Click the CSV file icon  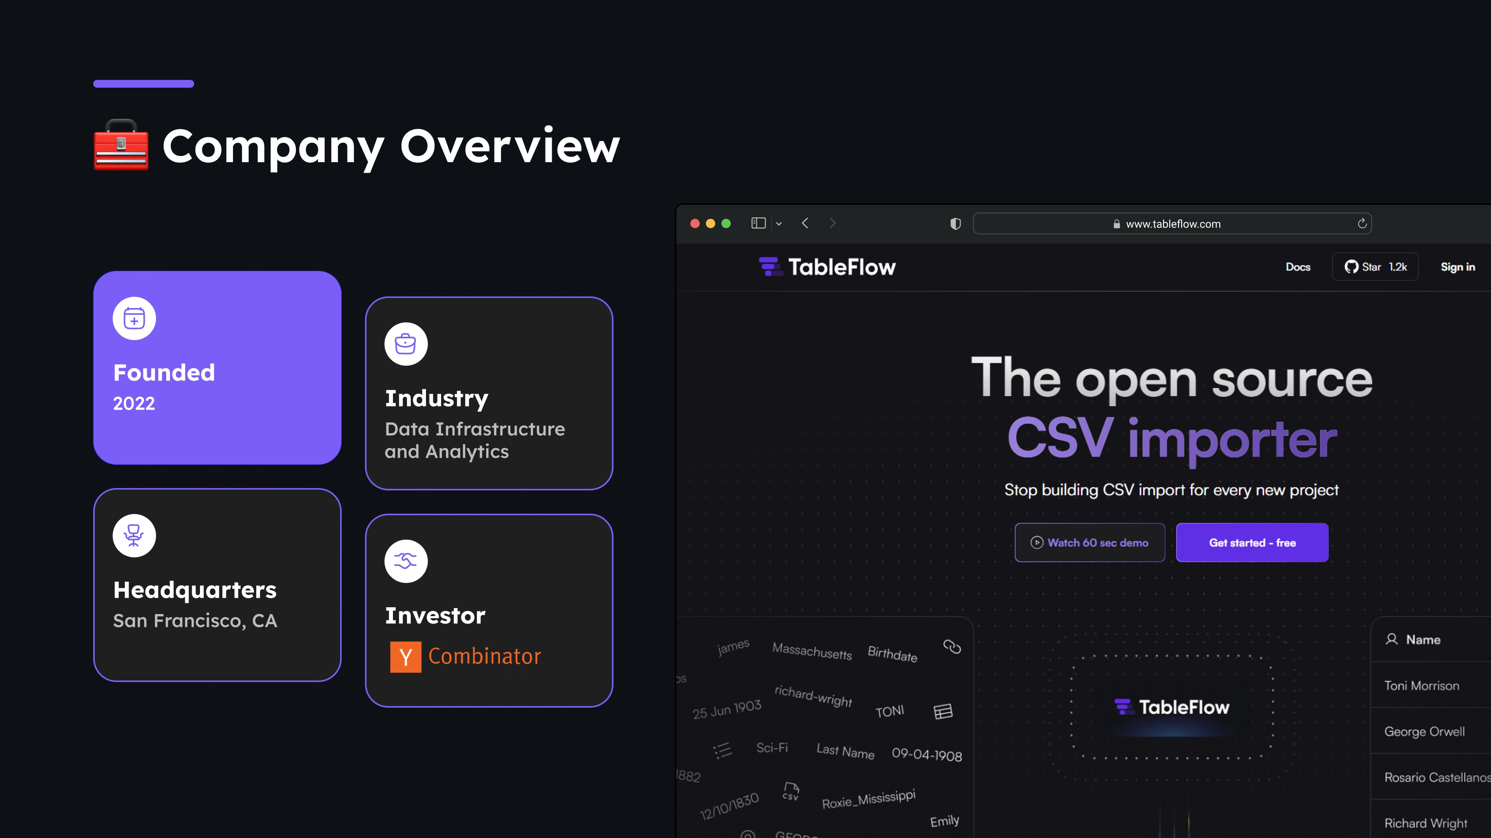[x=791, y=791]
